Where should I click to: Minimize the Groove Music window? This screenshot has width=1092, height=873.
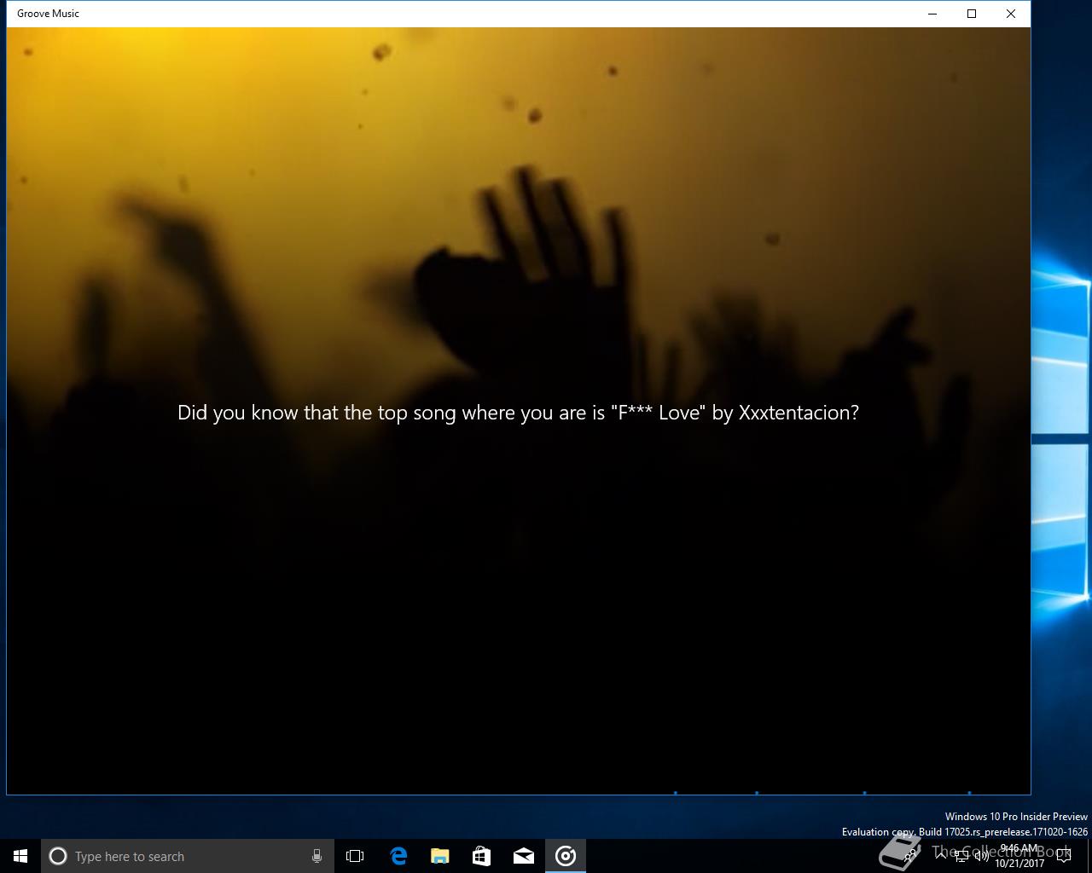coord(932,14)
